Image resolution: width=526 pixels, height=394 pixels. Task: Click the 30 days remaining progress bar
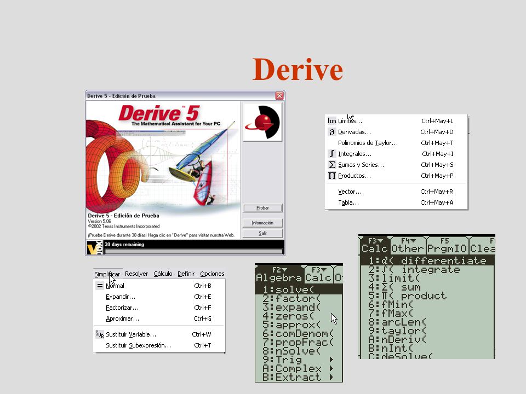coord(194,251)
